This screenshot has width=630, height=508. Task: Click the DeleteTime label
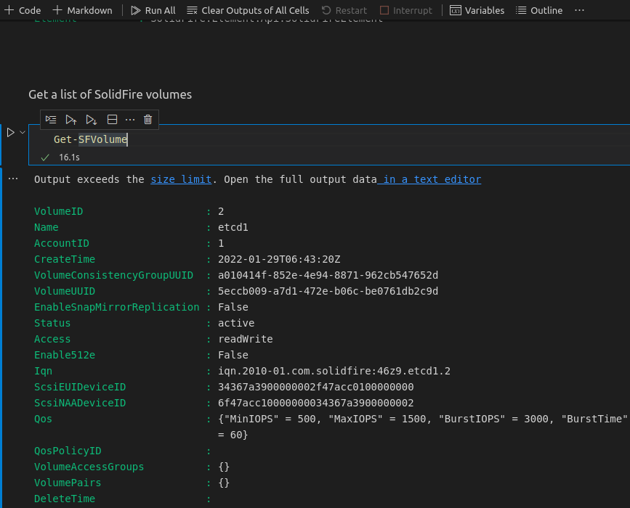tap(64, 499)
